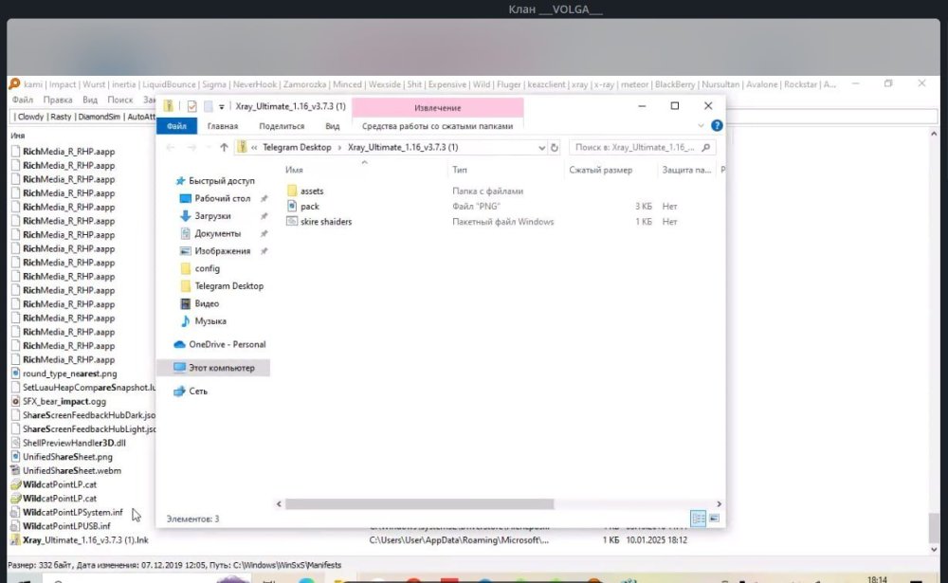Viewport: 948px width, 583px height.
Task: Open Изображения in navigation pane
Action: pos(222,251)
